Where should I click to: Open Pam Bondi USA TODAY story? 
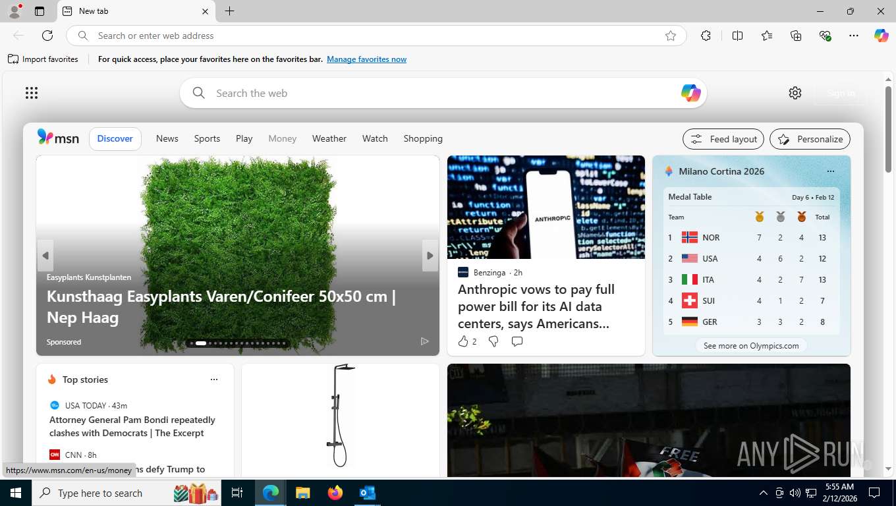point(132,426)
